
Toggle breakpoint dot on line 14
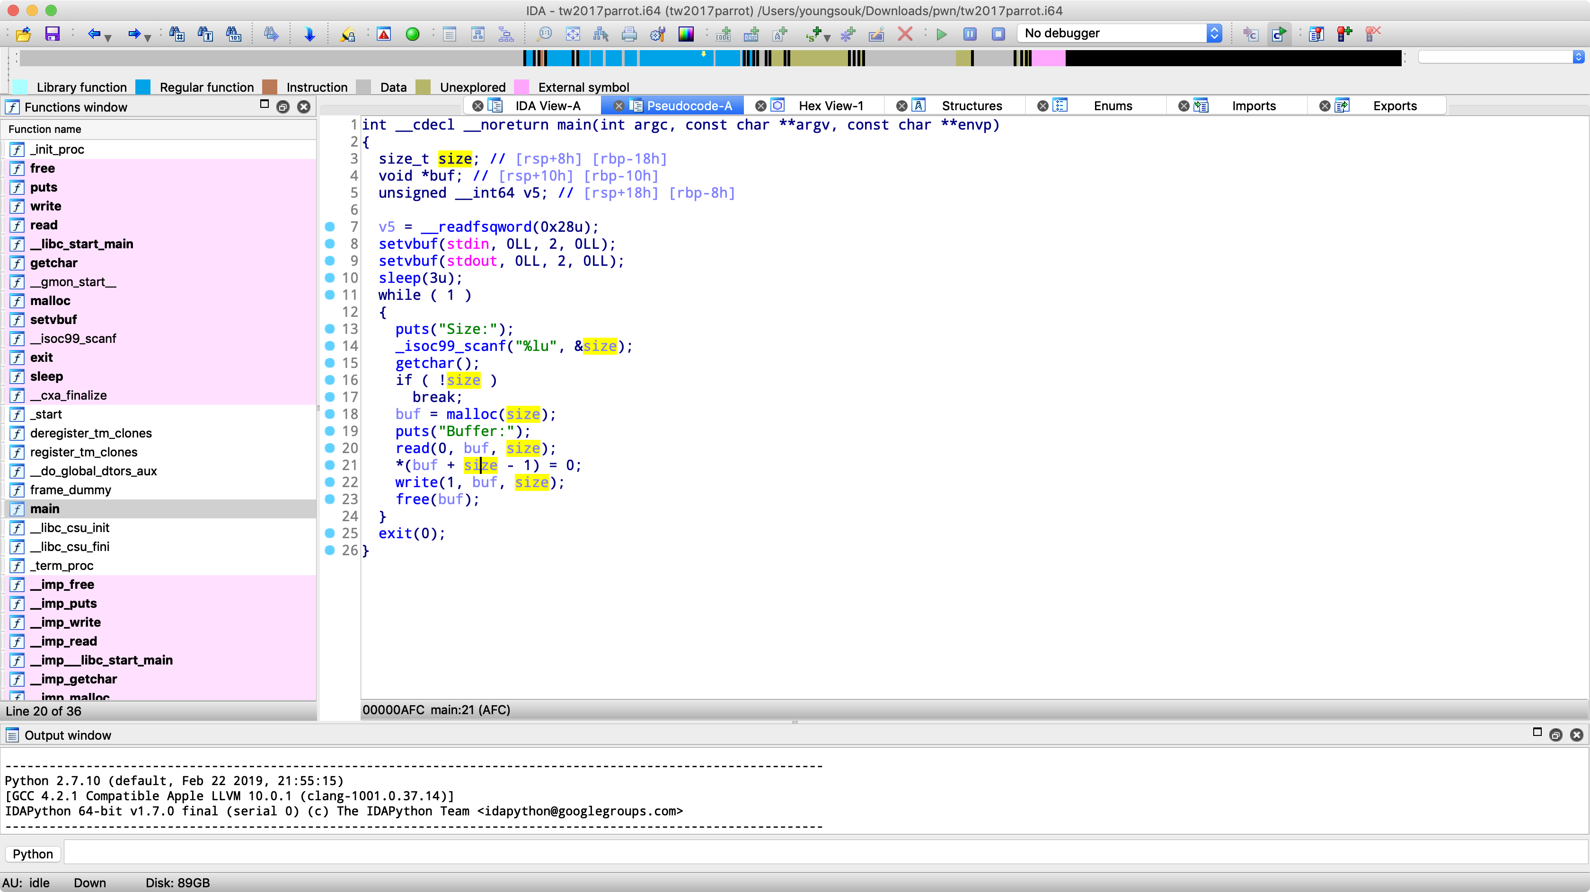[x=330, y=345]
